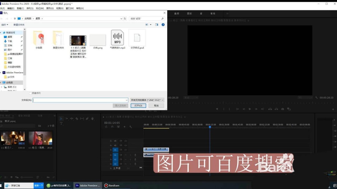Click the 新建文件夹 toolbar button
Screen dimensions: 337x189
pyautogui.click(x=19, y=25)
